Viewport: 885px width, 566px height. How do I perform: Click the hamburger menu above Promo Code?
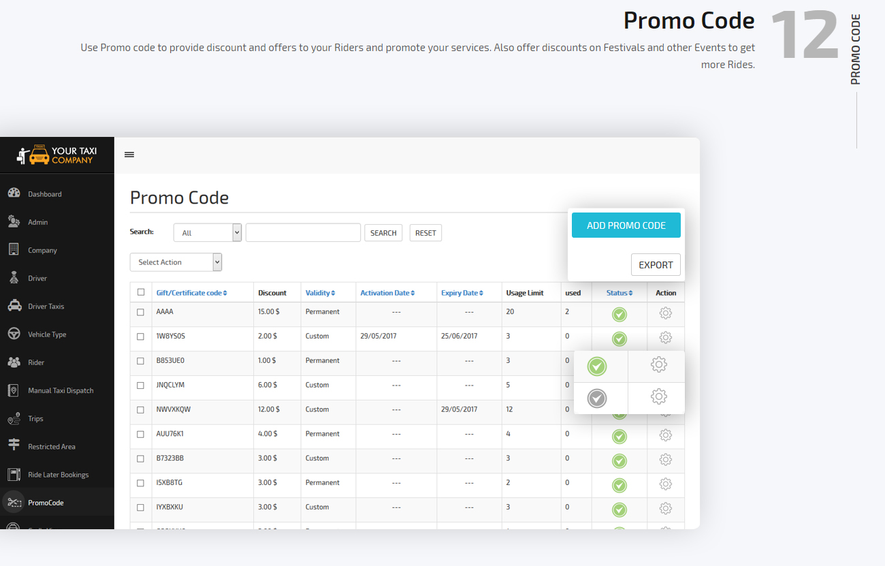coord(129,154)
